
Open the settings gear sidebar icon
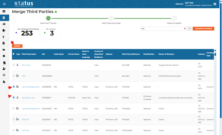[4, 56]
